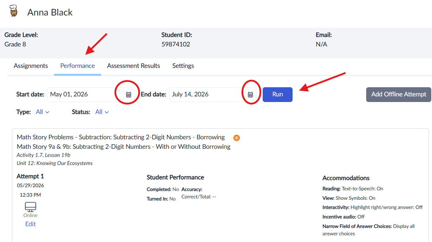Click the Anna Black student name heading
This screenshot has width=432, height=242.
pos(50,12)
